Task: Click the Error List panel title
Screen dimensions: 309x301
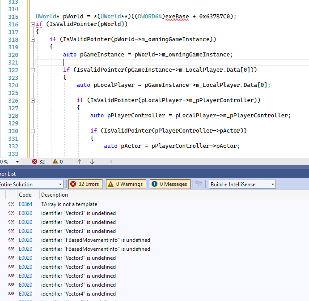Action: pyautogui.click(x=8, y=174)
